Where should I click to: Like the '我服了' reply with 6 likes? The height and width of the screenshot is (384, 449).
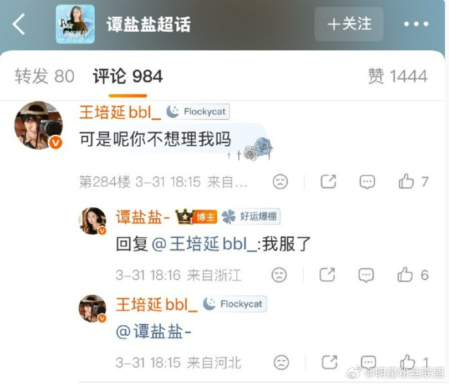pos(405,275)
